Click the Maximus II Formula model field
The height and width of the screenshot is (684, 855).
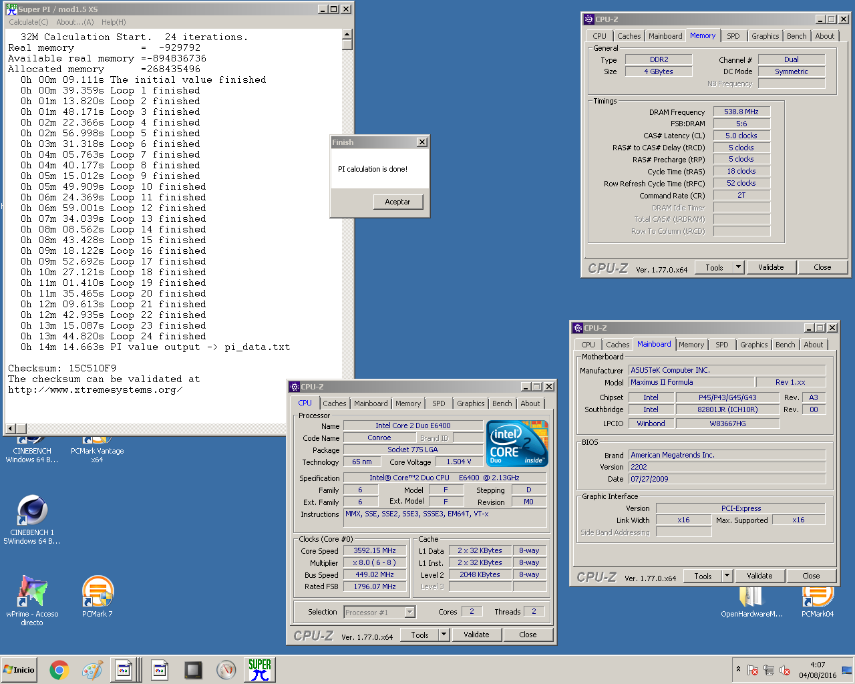691,382
